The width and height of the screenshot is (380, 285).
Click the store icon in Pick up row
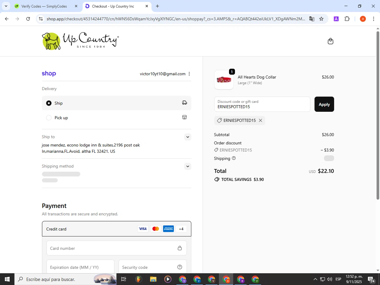pyautogui.click(x=184, y=117)
